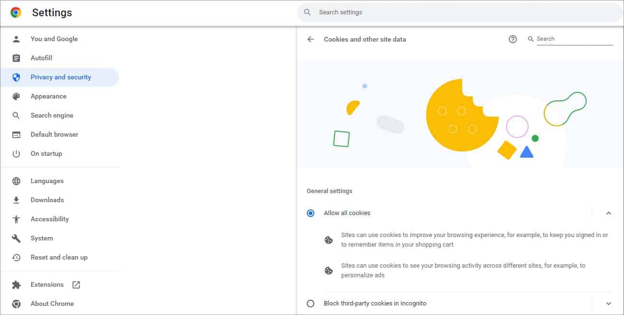Click the Reset and clean up icon
This screenshot has width=624, height=315.
click(16, 258)
